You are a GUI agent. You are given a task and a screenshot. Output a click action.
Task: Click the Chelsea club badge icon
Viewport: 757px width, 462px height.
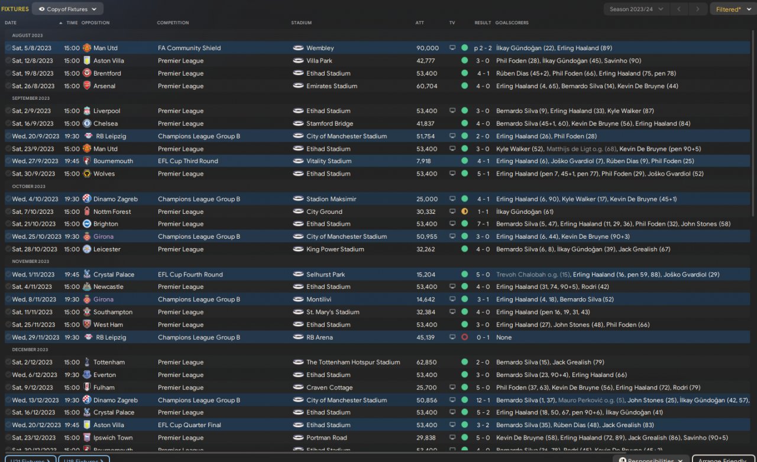pos(87,123)
